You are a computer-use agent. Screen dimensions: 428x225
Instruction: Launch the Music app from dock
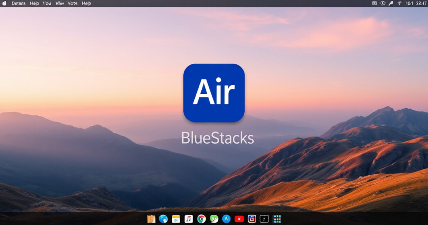point(189,219)
